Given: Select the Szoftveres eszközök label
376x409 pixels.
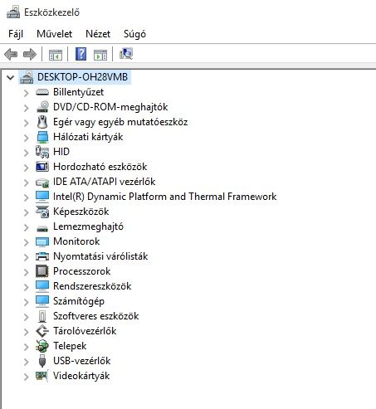Looking at the screenshot, I should click(x=96, y=316).
